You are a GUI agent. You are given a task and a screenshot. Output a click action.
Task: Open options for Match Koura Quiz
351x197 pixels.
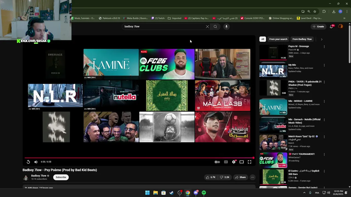(x=324, y=137)
